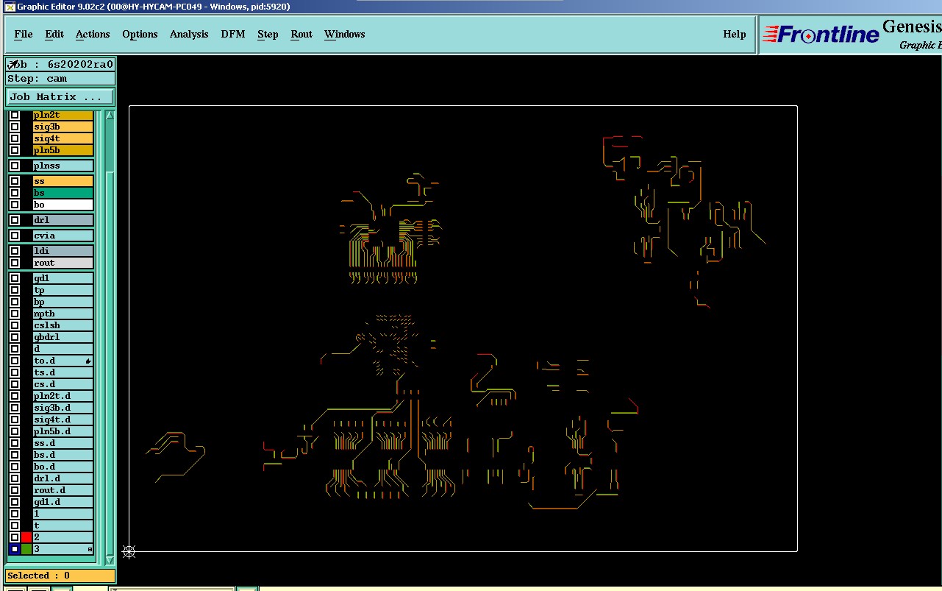Click the small grid icon on layer 3

pos(90,550)
